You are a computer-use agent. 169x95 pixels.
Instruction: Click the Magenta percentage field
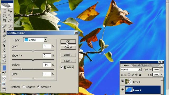click(x=47, y=55)
